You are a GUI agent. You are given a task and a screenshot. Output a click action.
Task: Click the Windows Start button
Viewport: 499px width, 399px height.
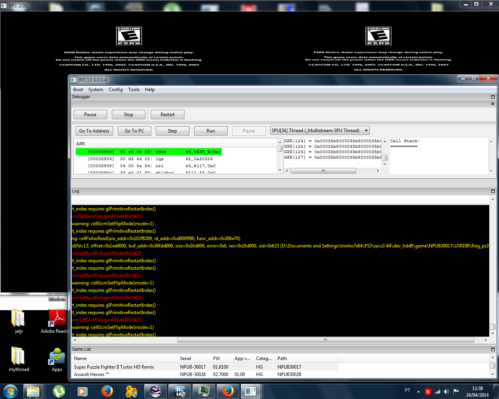coord(10,391)
